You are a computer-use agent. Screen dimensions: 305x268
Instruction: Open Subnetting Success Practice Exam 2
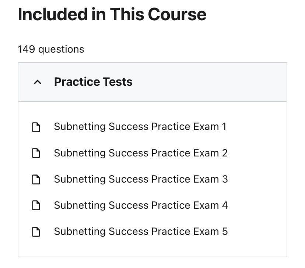coord(141,153)
